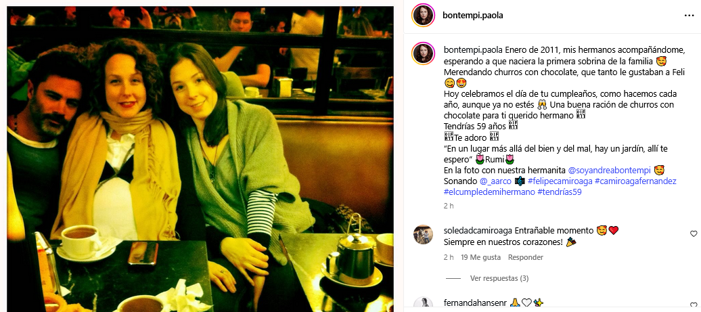Open the three-dot more options menu

[689, 16]
